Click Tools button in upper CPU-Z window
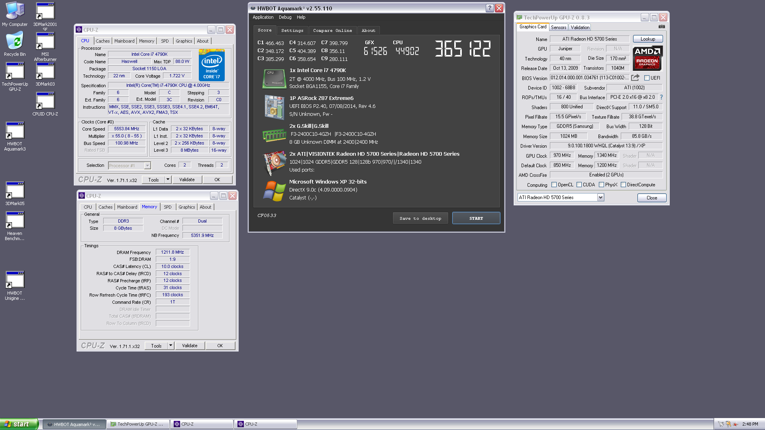The width and height of the screenshot is (765, 430). 153,180
